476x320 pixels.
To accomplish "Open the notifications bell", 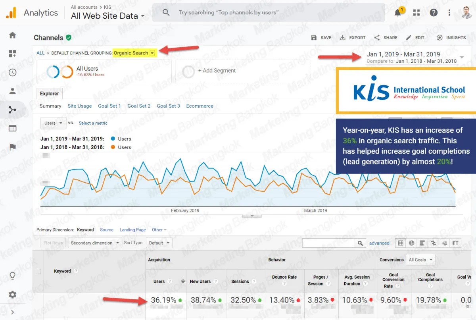I will [x=397, y=13].
